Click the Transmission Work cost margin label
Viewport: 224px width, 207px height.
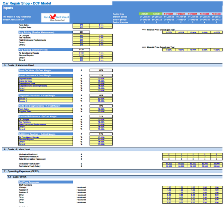pos(28,83)
